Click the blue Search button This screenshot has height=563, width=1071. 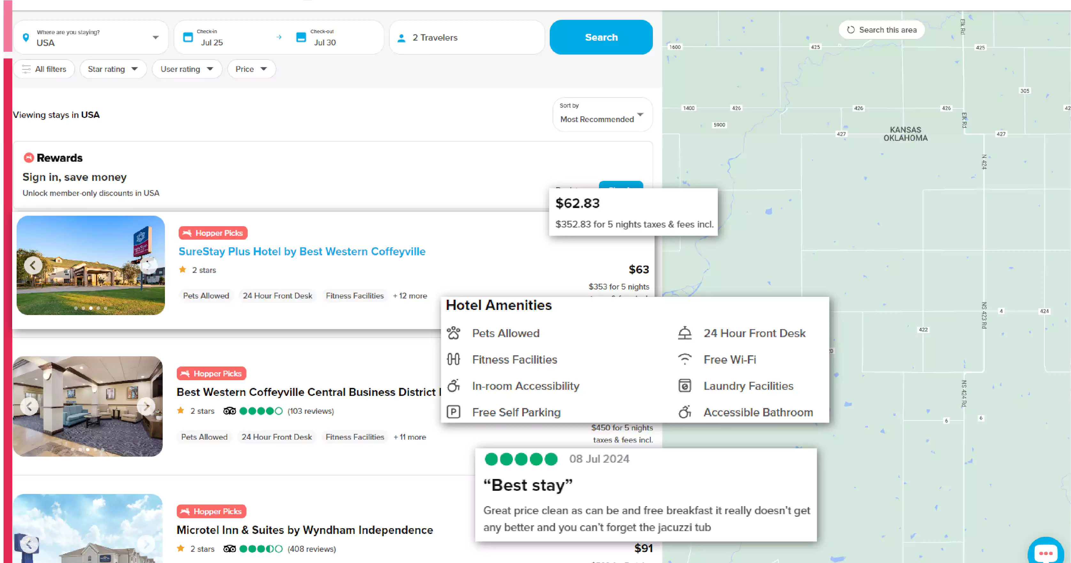pyautogui.click(x=601, y=37)
